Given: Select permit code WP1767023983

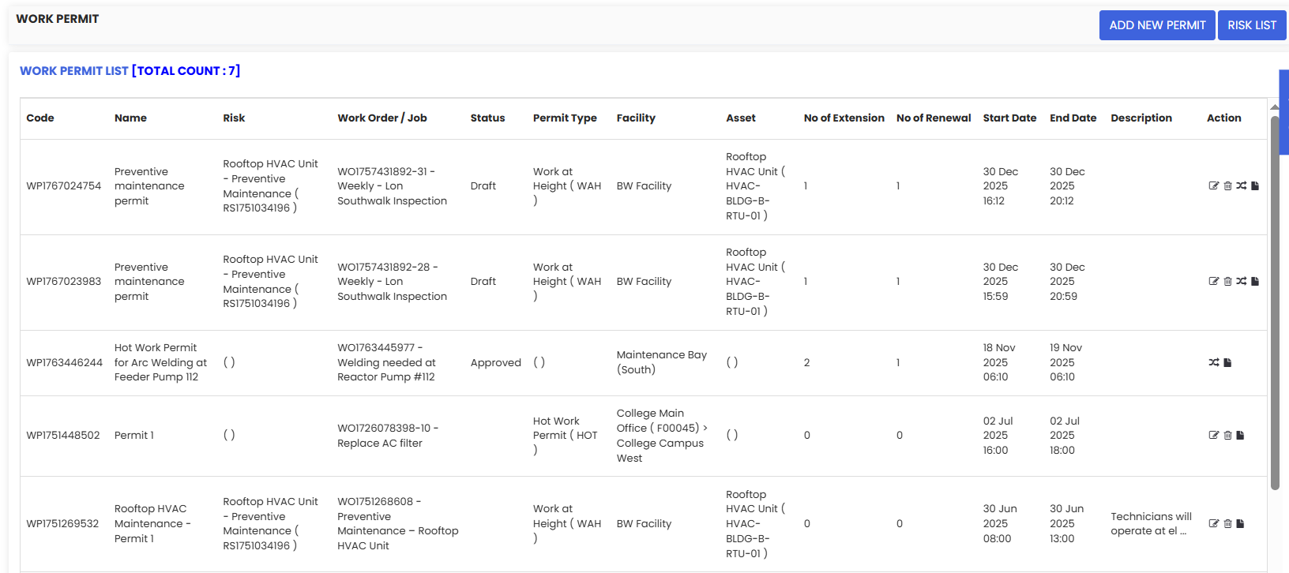Looking at the screenshot, I should [x=64, y=282].
